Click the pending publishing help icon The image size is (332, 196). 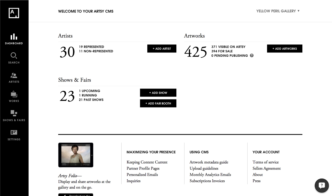point(252,56)
